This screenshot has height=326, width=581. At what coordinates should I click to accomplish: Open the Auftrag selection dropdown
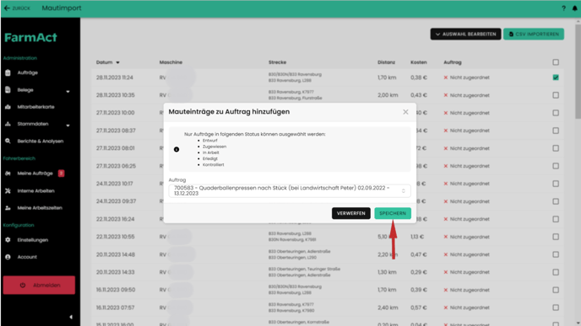[x=290, y=190]
